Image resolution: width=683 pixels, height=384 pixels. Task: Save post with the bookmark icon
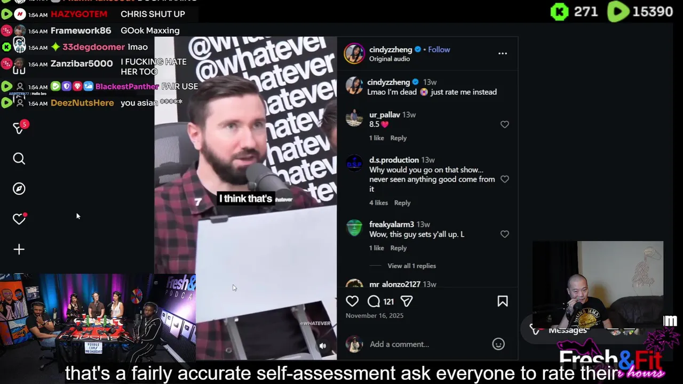[503, 301]
